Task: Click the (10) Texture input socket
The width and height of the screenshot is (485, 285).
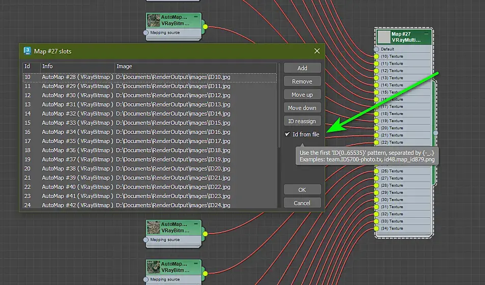Action: (377, 56)
